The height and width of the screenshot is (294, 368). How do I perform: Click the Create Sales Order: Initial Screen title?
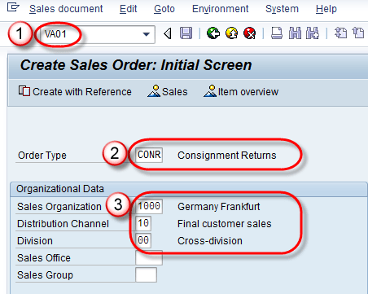(136, 65)
